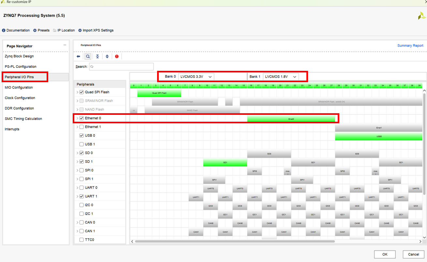Image resolution: width=427 pixels, height=262 pixels.
Task: Open Clock Configuration page
Action: (20, 98)
